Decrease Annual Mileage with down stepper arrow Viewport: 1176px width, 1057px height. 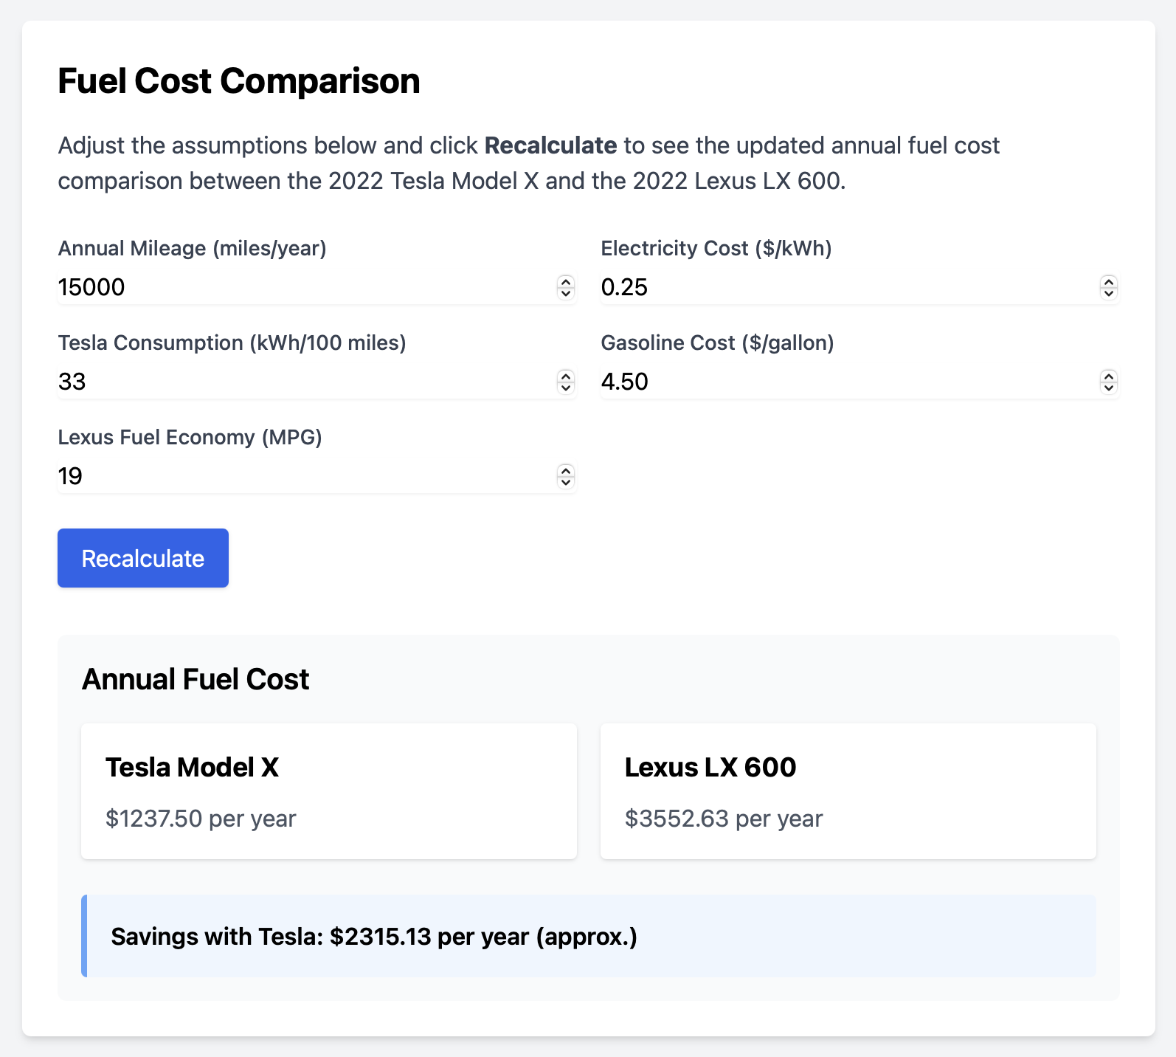[x=565, y=293]
